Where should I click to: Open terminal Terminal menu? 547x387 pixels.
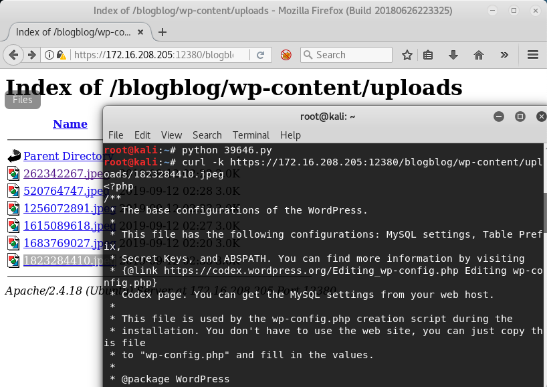tap(251, 135)
